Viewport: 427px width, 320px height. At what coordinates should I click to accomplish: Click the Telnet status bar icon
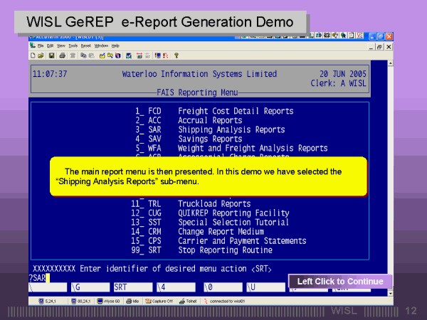190,302
